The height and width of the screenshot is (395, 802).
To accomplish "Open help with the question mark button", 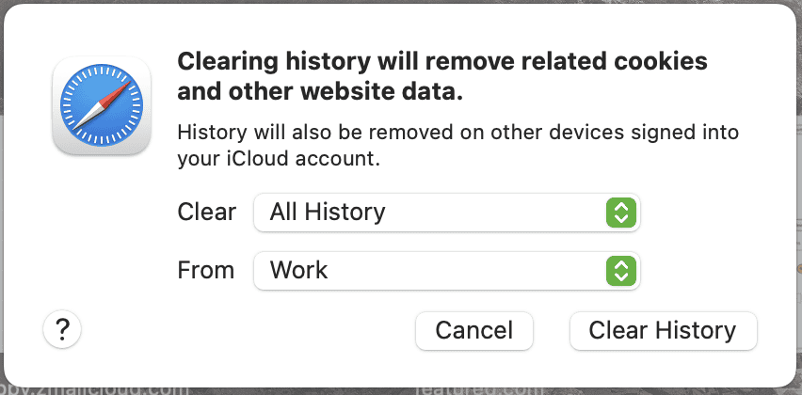I will 62,329.
